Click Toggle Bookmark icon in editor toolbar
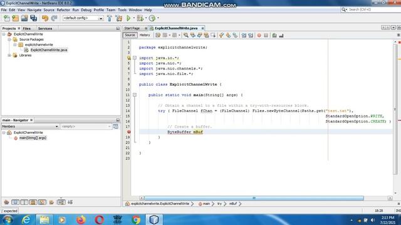The width and height of the screenshot is (401, 225). click(235, 35)
